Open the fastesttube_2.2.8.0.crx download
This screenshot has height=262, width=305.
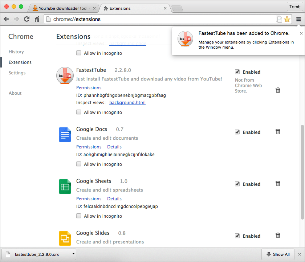click(37, 254)
